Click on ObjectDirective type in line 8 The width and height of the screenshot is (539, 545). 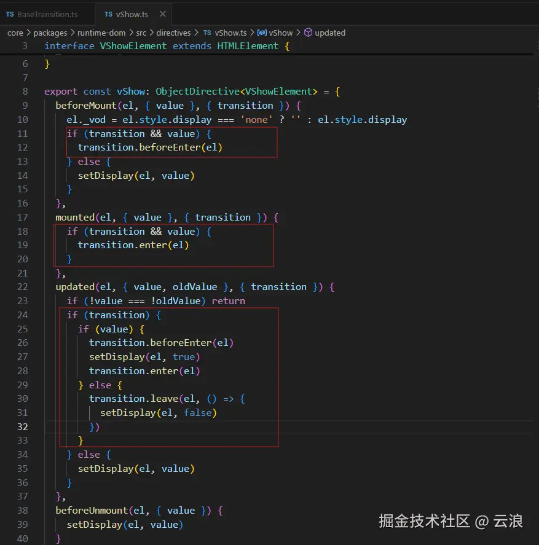(197, 92)
